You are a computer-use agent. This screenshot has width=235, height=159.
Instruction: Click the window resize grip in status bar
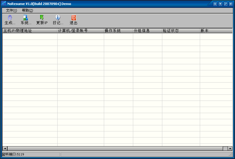230,154
